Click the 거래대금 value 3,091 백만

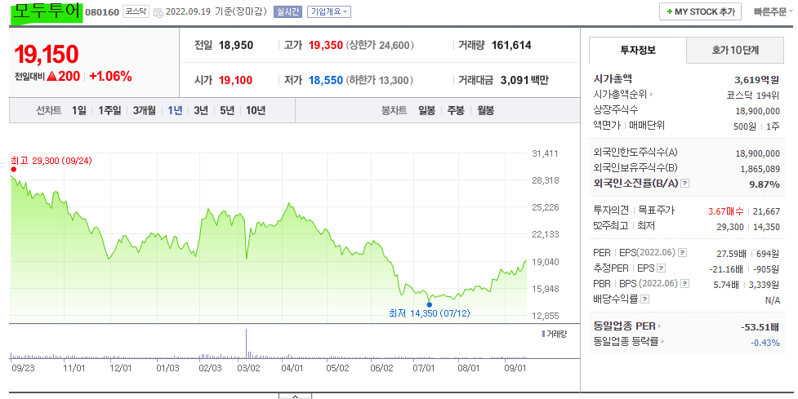[524, 80]
